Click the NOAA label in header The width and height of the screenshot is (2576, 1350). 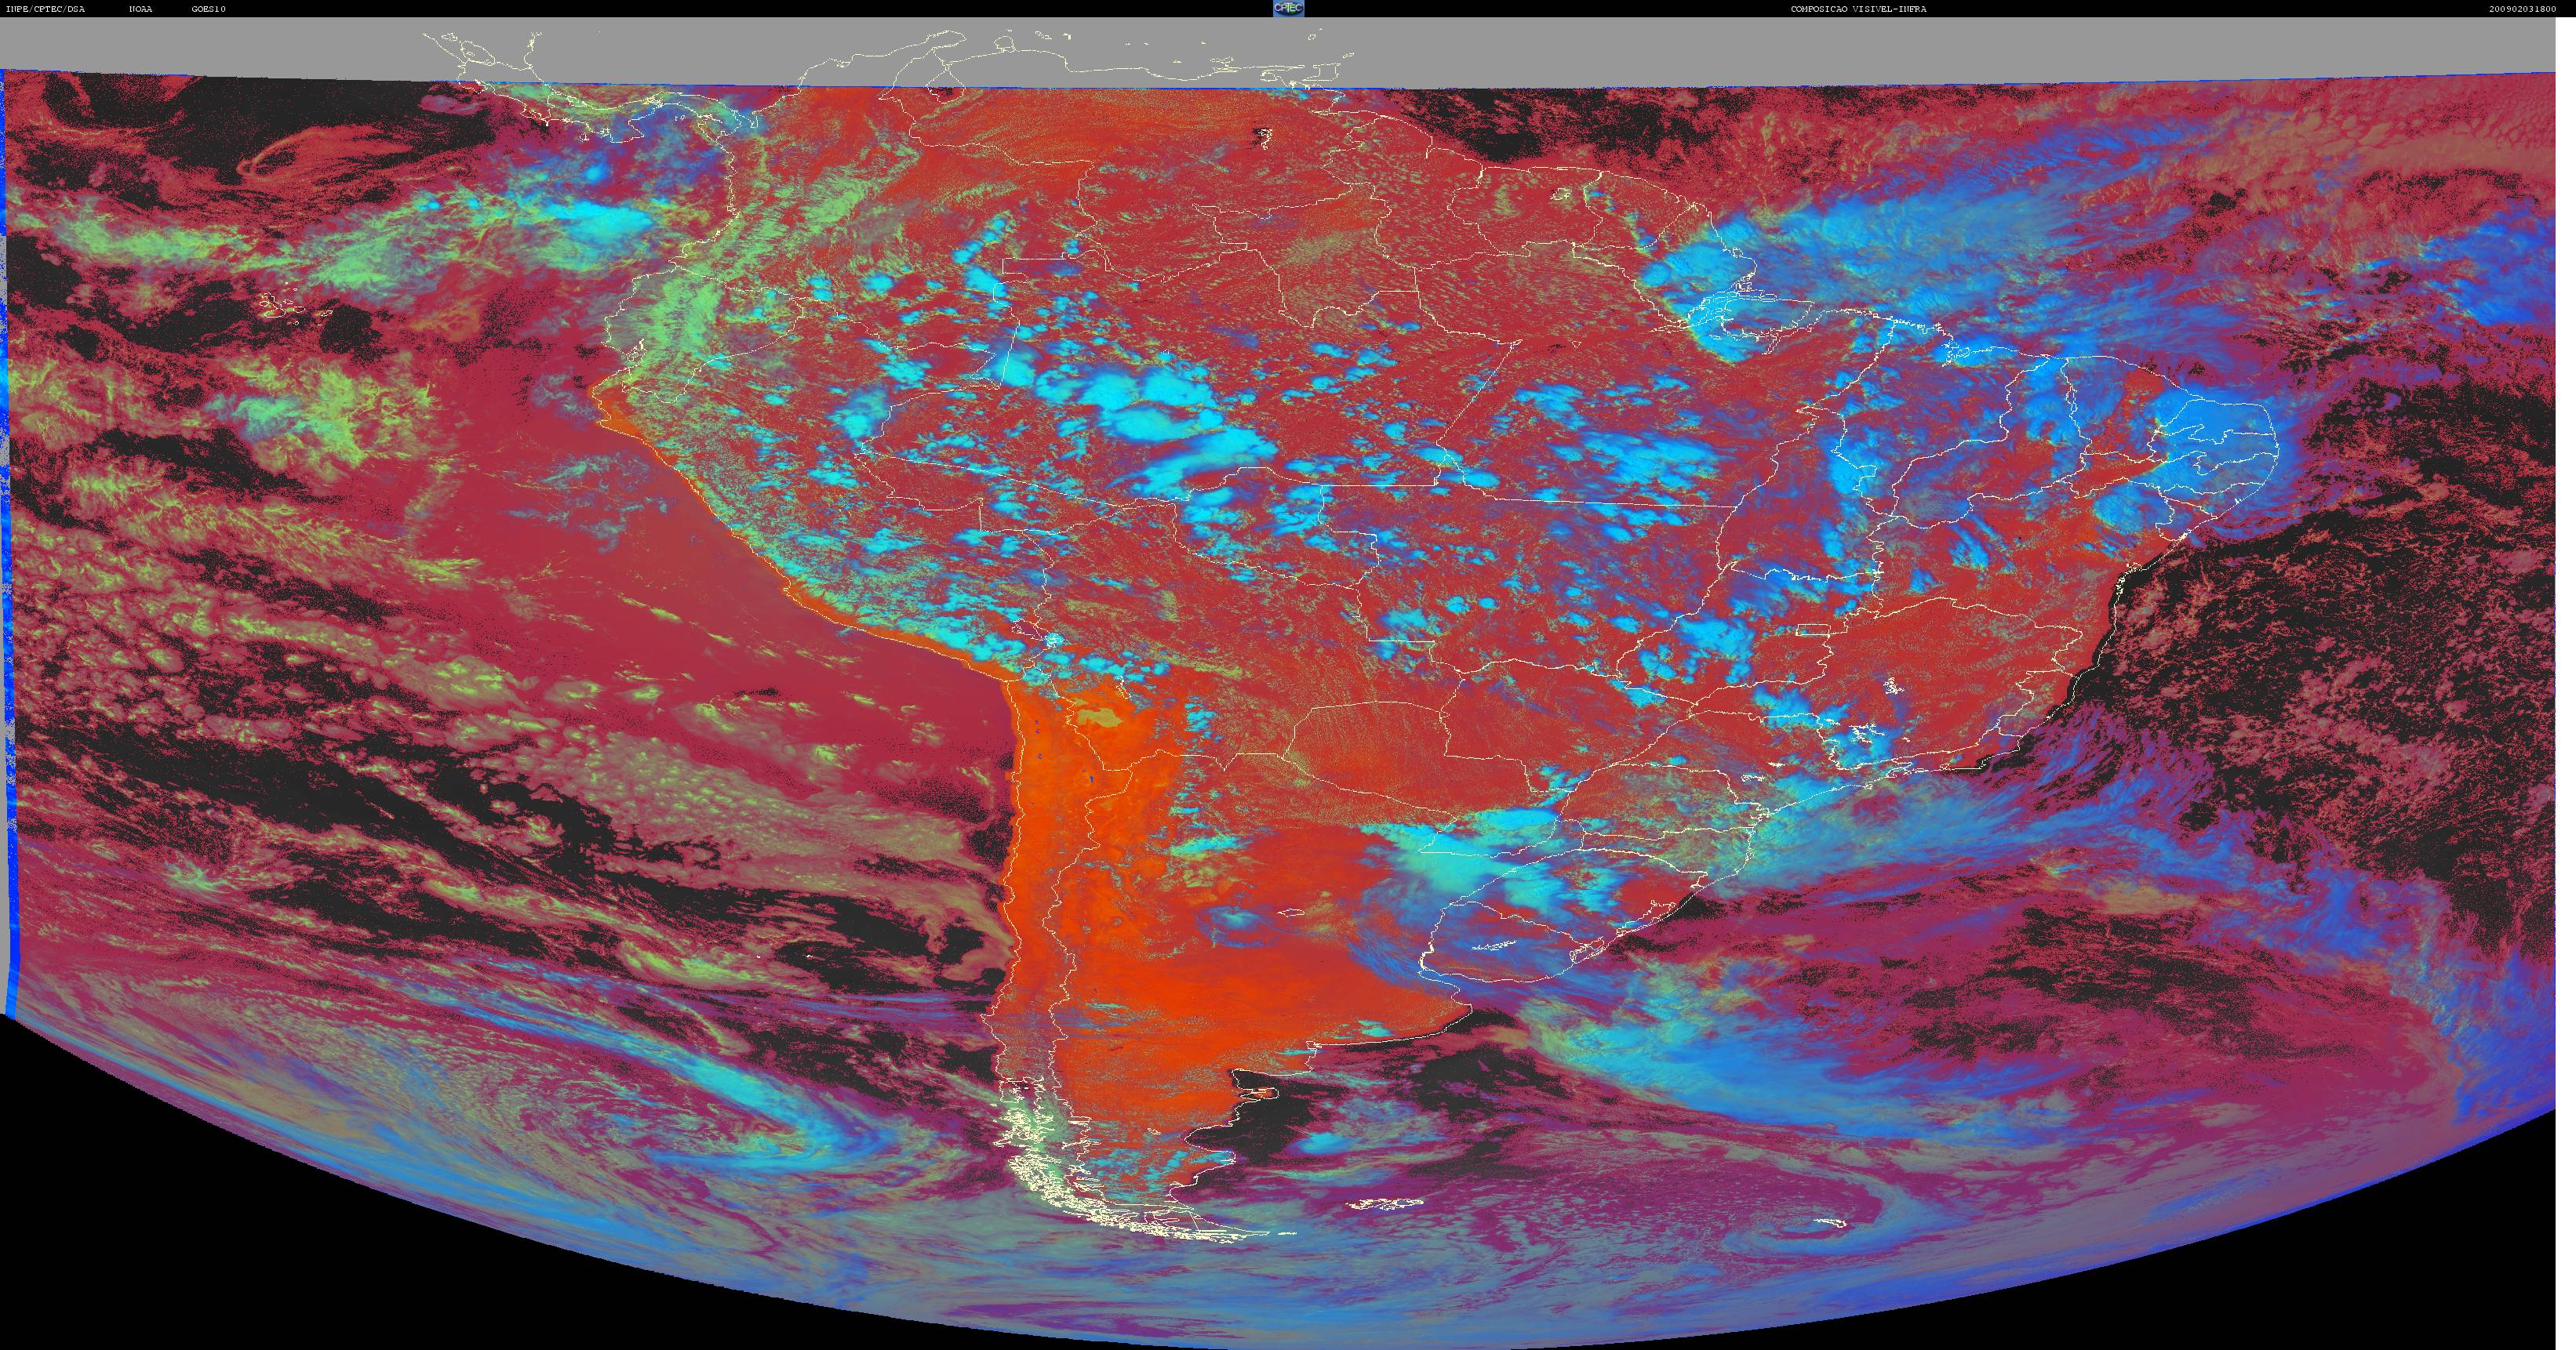point(141,9)
